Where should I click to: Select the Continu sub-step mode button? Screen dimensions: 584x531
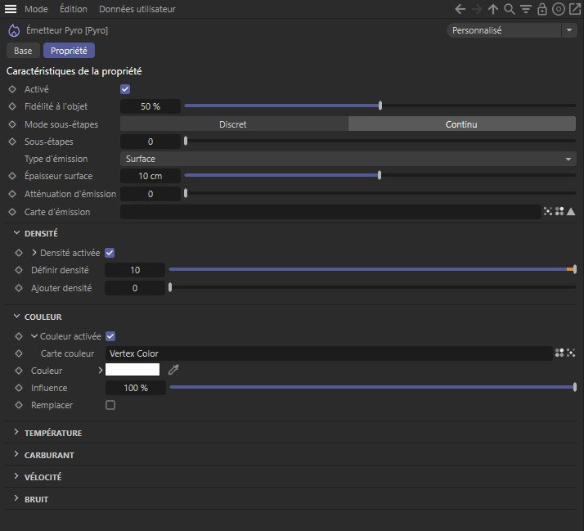pyautogui.click(x=461, y=124)
